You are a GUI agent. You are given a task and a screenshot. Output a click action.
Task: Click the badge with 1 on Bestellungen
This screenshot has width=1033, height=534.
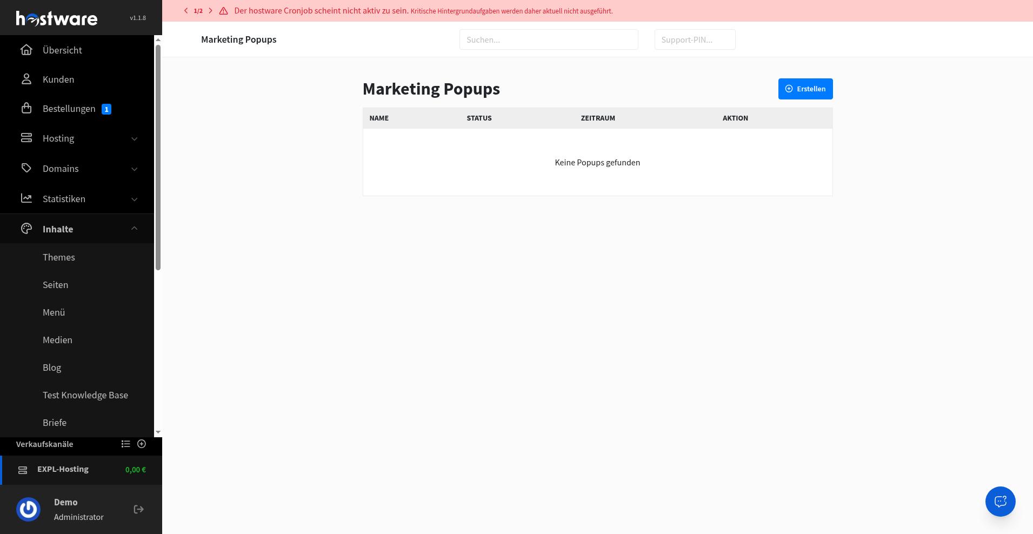pos(106,109)
